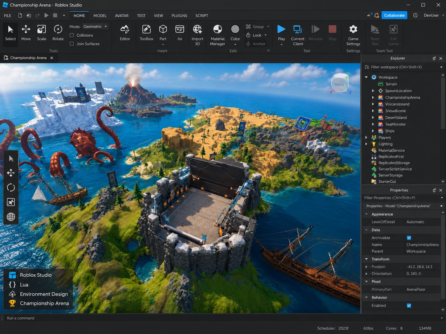Click the viewport sidebar rotate tool
This screenshot has width=446, height=334.
(11, 187)
